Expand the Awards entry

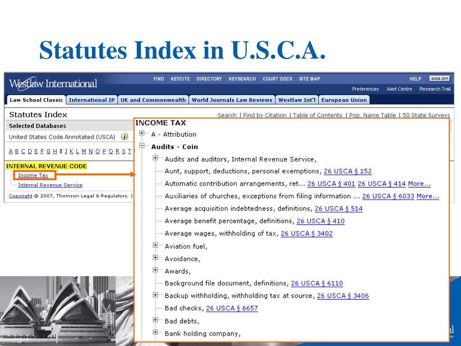[x=155, y=270]
